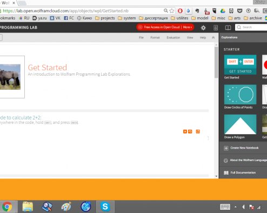The width and height of the screenshot is (267, 213).
Task: Open the Get Started exploration thumbnail
Action: (240, 65)
